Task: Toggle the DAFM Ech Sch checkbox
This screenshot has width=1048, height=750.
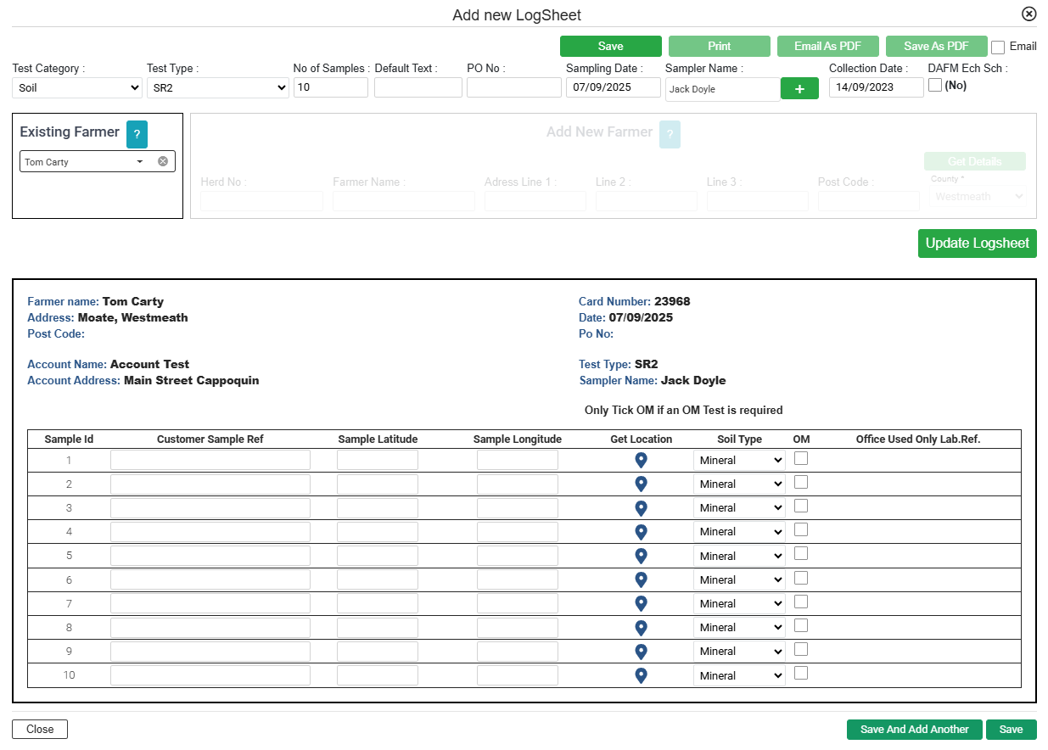Action: tap(935, 85)
